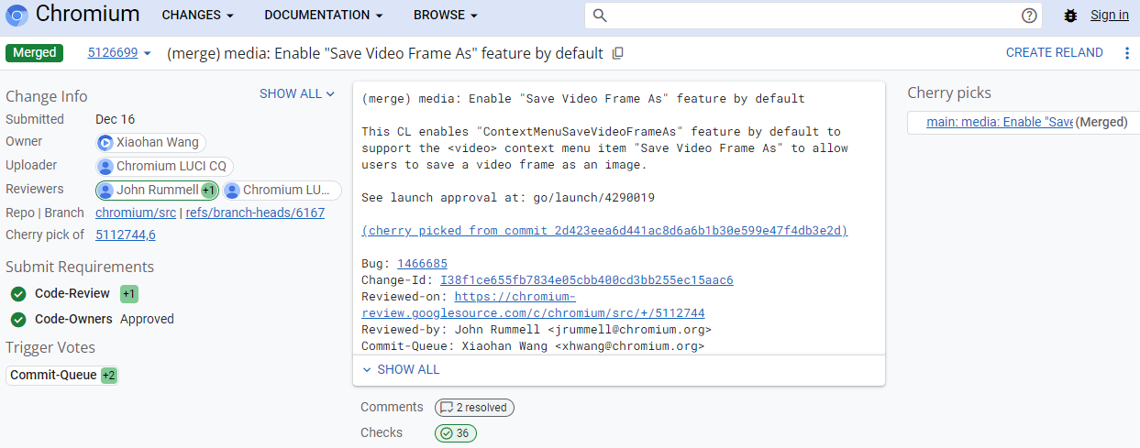1140x448 pixels.
Task: Click the Cherry picks heading
Action: pyautogui.click(x=949, y=93)
